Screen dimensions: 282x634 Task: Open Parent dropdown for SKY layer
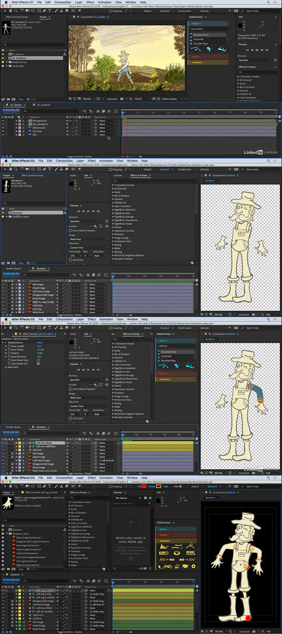108,135
